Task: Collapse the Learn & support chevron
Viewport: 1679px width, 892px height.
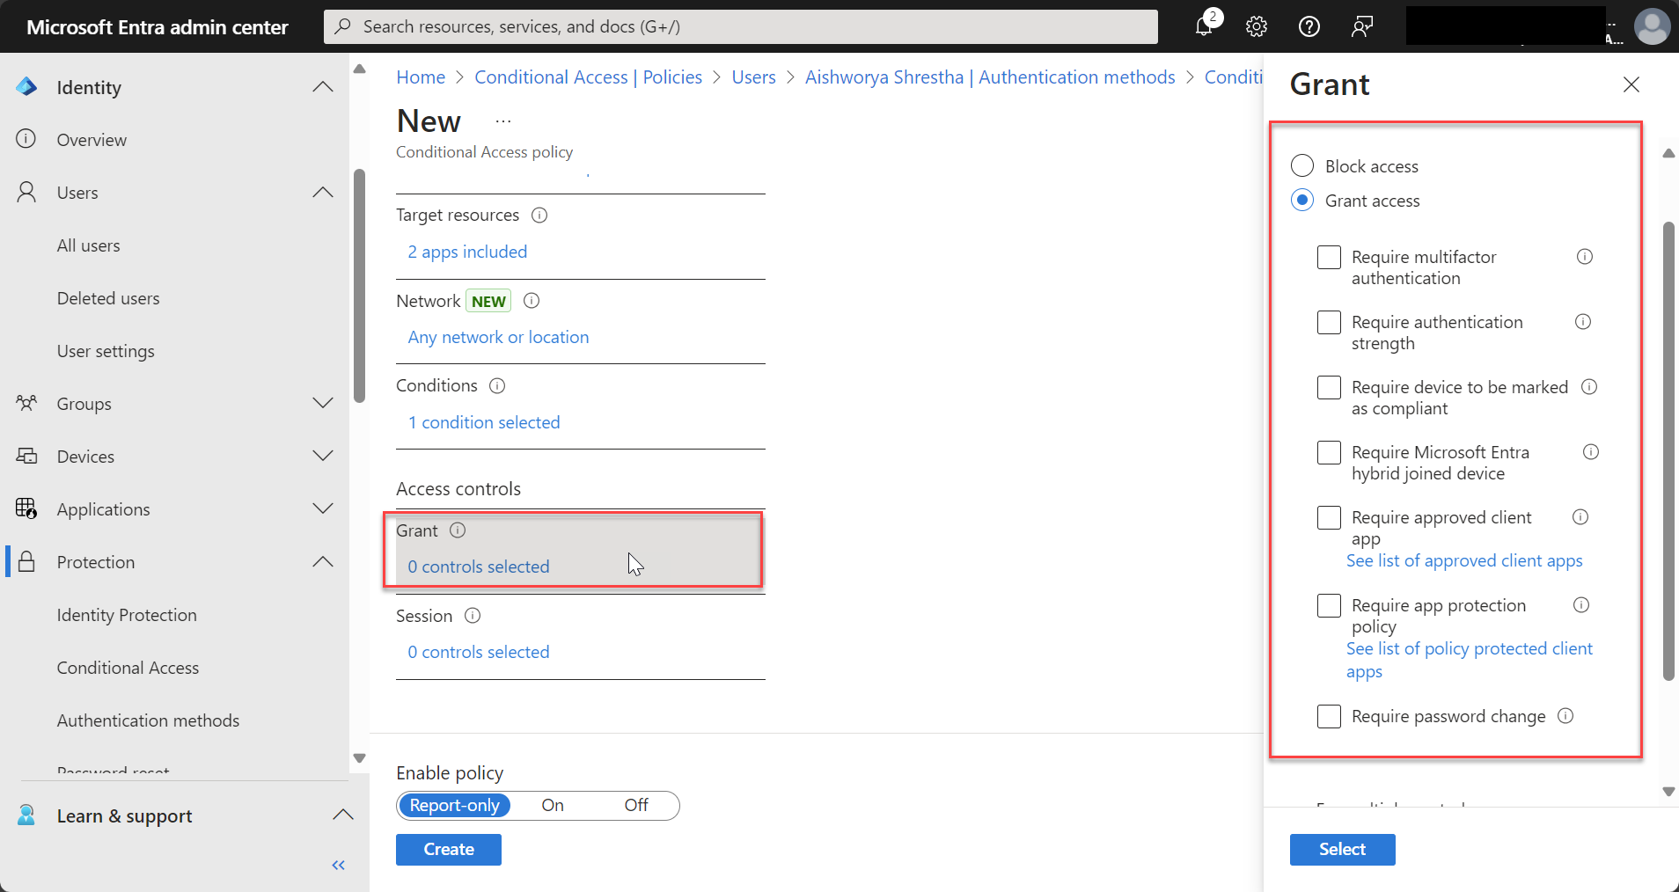Action: click(x=343, y=815)
